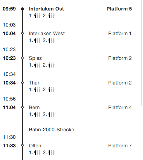Click the 2nd class occupancy icon under Interlaken West

[51, 40]
